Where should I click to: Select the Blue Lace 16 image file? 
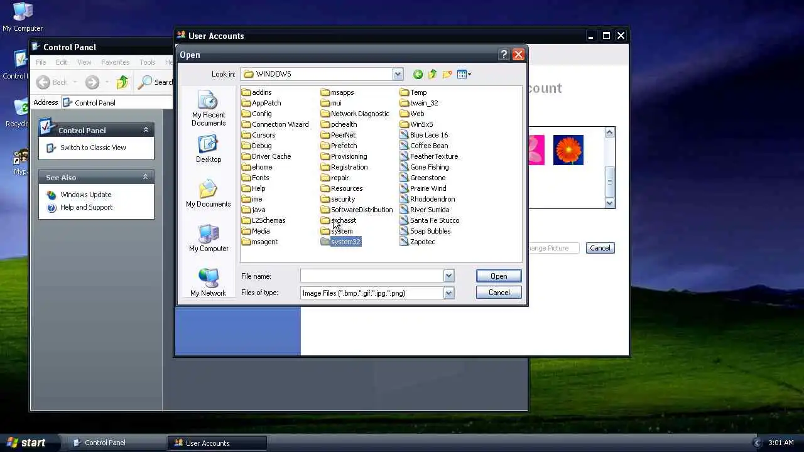[x=424, y=135]
